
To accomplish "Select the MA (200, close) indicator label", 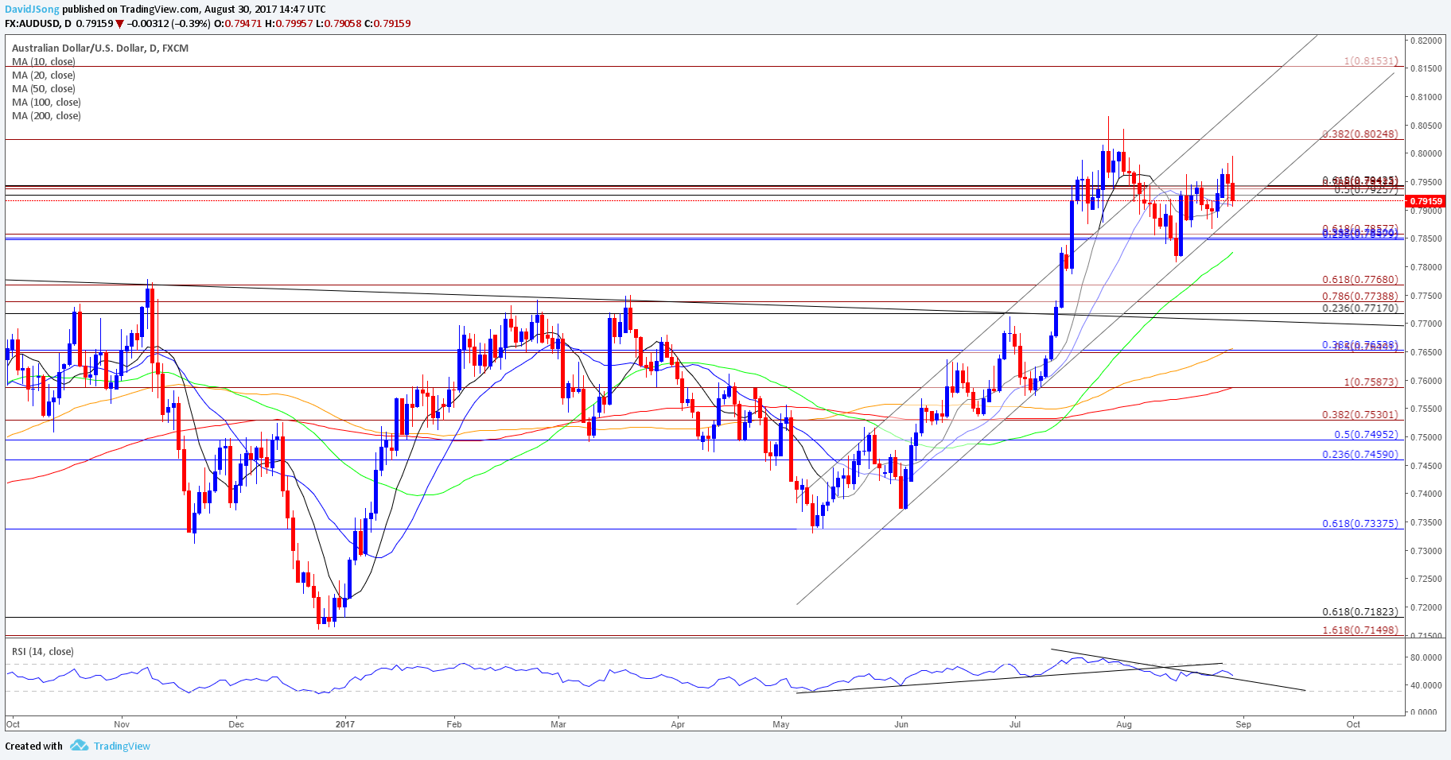I will coord(46,115).
